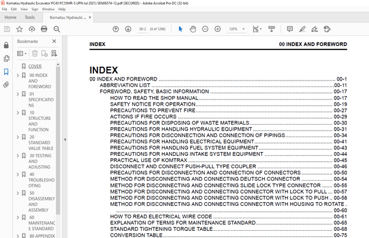Go to previous page arrow

[115, 29]
